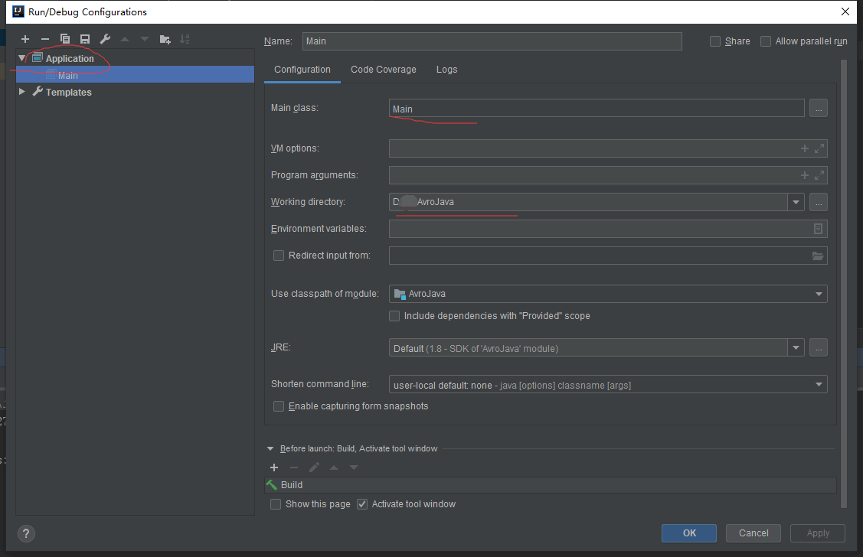Click the Copy Configuration icon
This screenshot has width=863, height=557.
coord(65,39)
